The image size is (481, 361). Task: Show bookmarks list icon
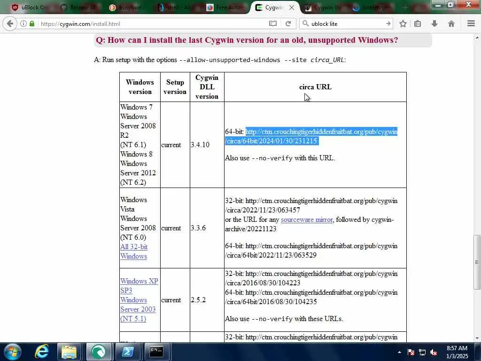click(418, 24)
